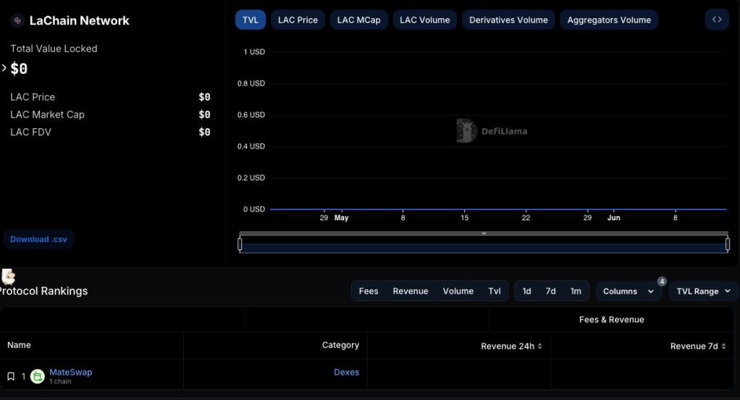
Task: Sort by Revenue 7d arrows icon
Action: coord(724,346)
